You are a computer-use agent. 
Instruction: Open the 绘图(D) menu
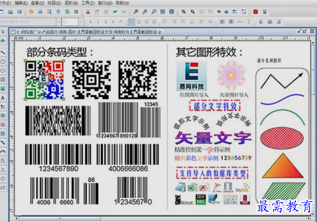tap(54, 3)
